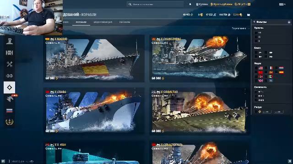
Task: Tick the tier X level checkbox
Action: [x=256, y=41]
